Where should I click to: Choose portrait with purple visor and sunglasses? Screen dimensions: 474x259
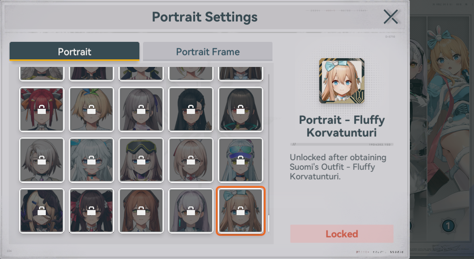241,160
